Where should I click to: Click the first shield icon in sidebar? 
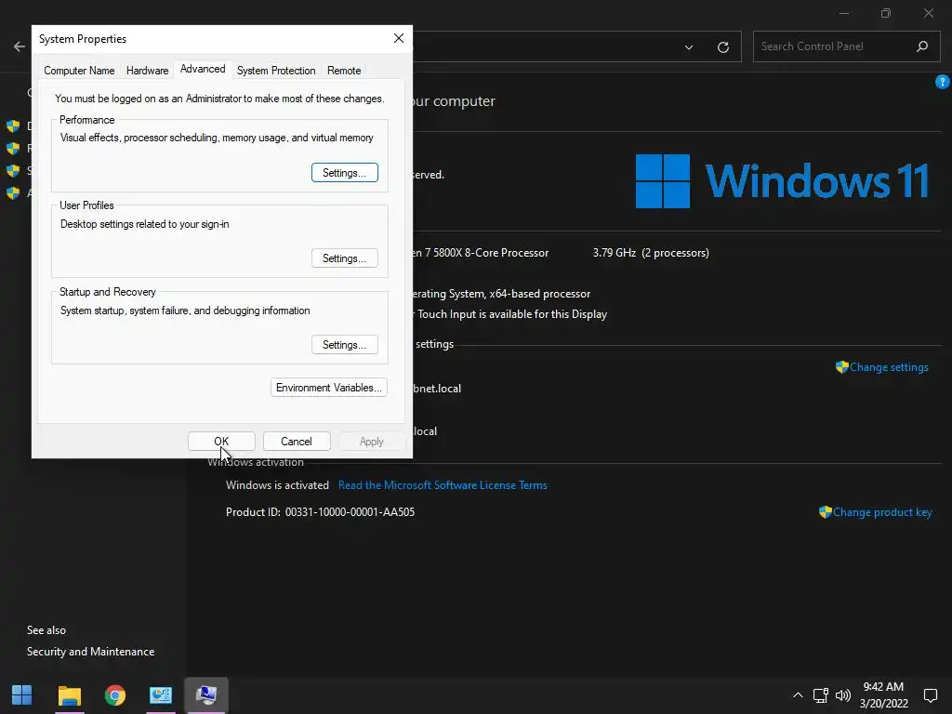pyautogui.click(x=13, y=126)
